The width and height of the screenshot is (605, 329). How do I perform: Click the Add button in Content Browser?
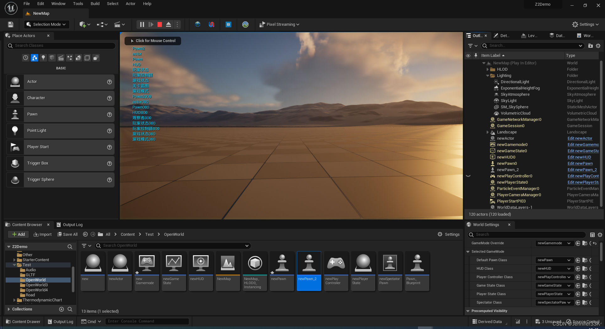tap(19, 235)
